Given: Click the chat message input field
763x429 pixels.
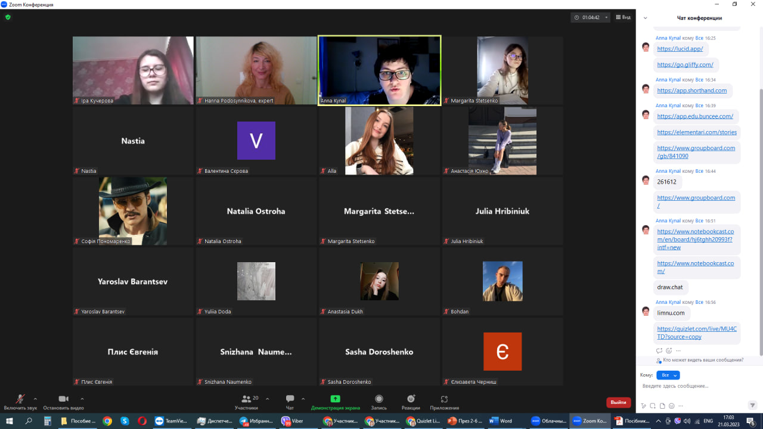Looking at the screenshot, I should pos(694,386).
